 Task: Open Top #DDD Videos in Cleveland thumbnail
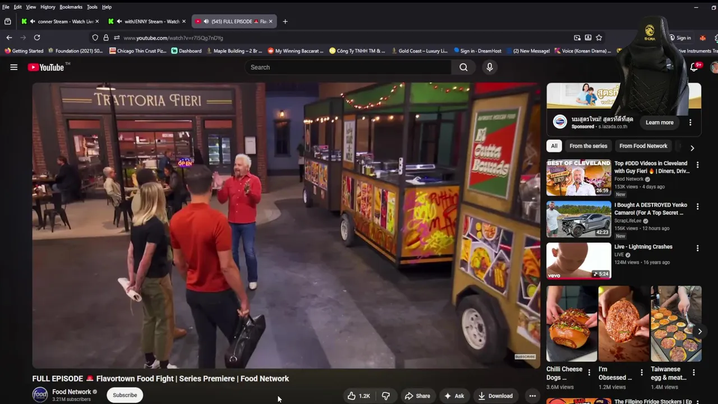tap(579, 177)
